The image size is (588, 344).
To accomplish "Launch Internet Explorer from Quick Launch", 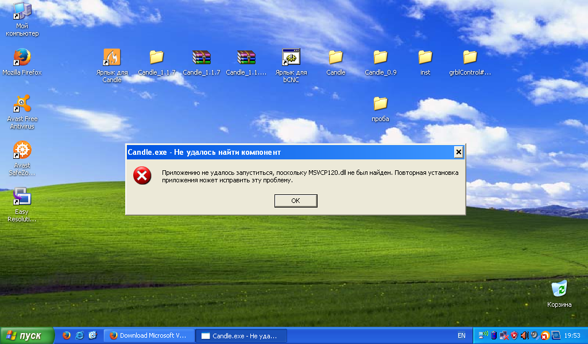I will click(x=79, y=335).
